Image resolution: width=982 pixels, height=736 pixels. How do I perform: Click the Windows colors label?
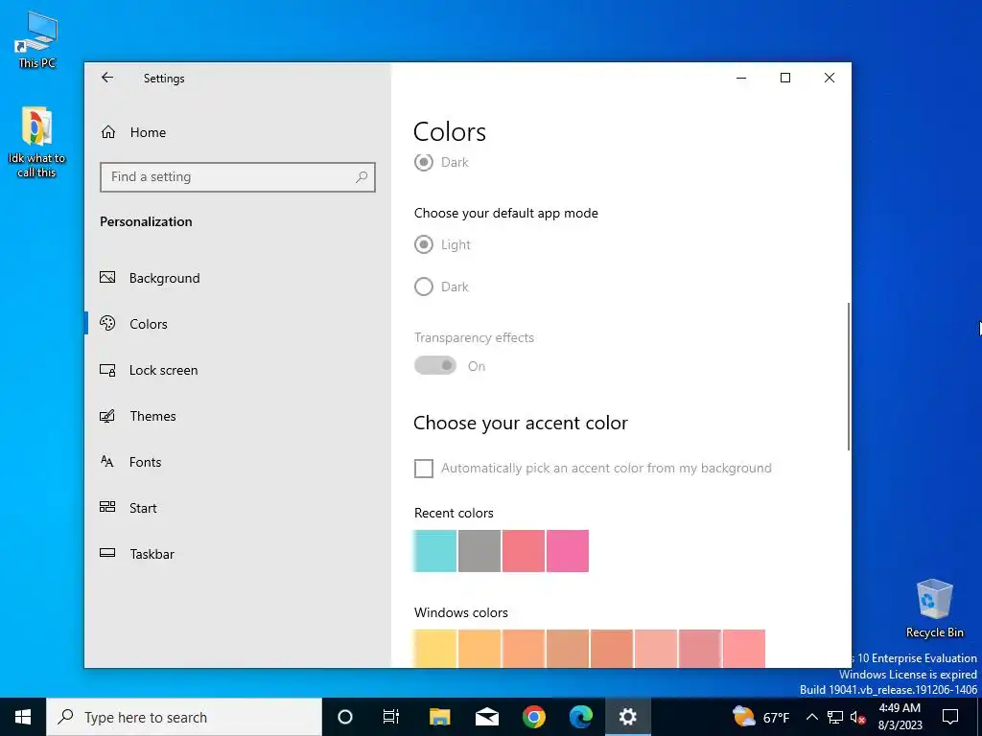pos(461,612)
